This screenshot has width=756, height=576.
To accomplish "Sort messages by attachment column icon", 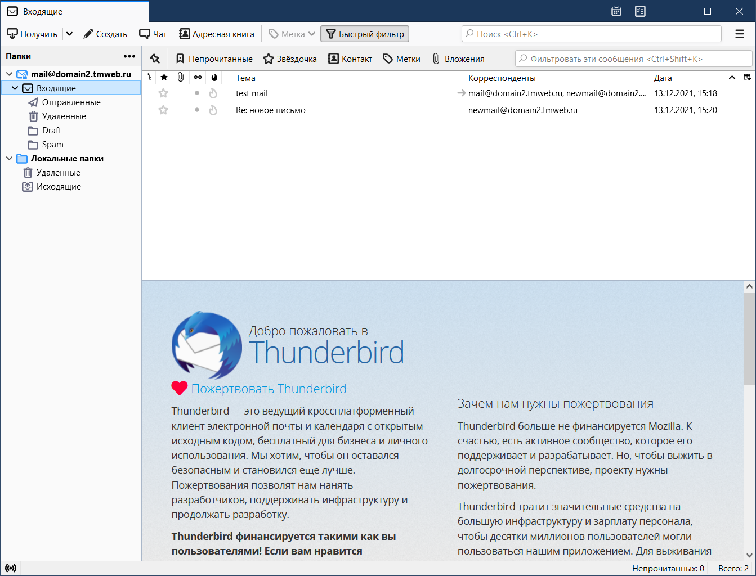I will click(x=180, y=78).
